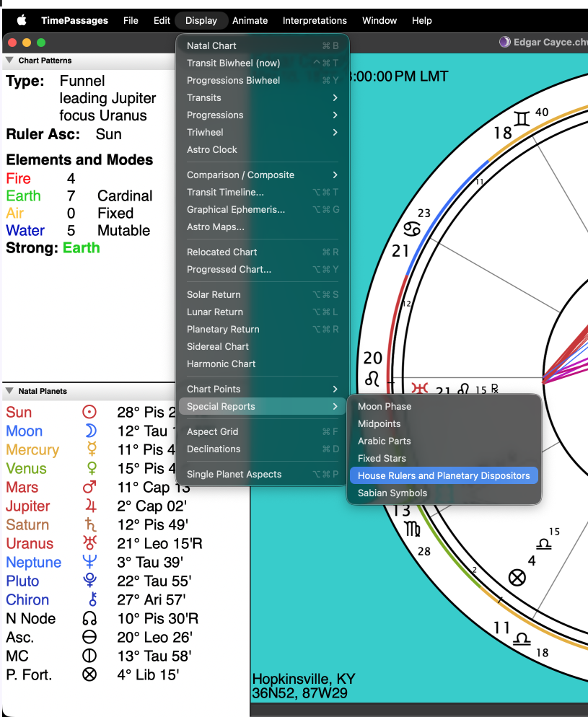Click the Pluto glyph symbol
588x717 pixels.
pos(89,581)
